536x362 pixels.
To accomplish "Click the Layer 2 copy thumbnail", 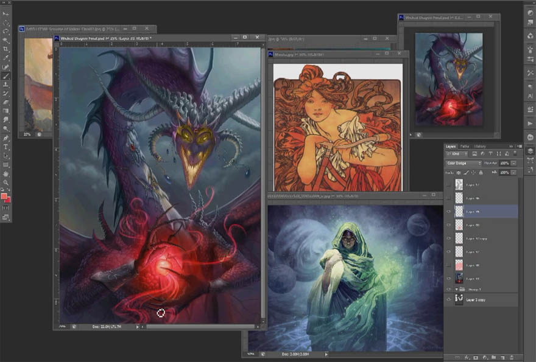I will 459,299.
